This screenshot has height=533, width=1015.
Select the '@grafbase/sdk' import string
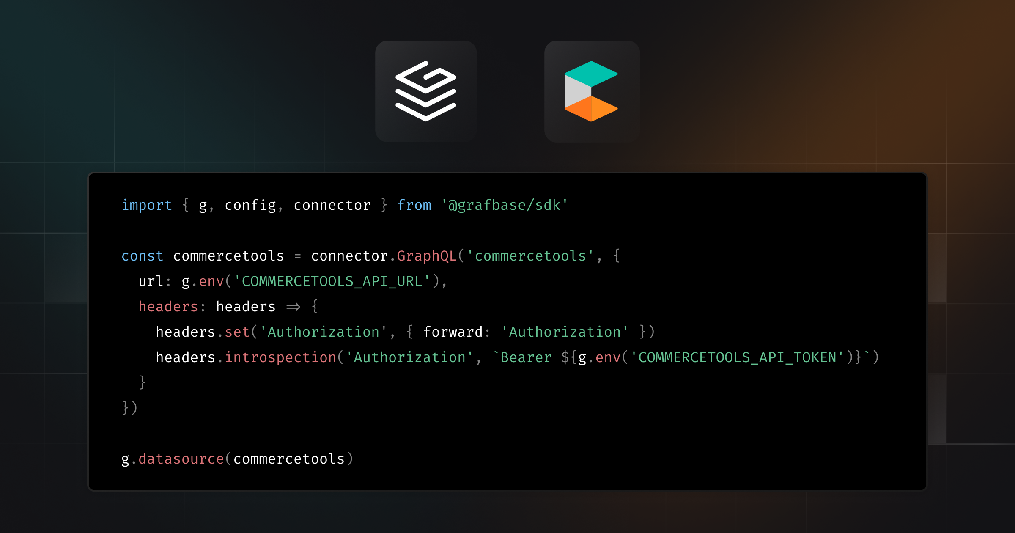[504, 205]
